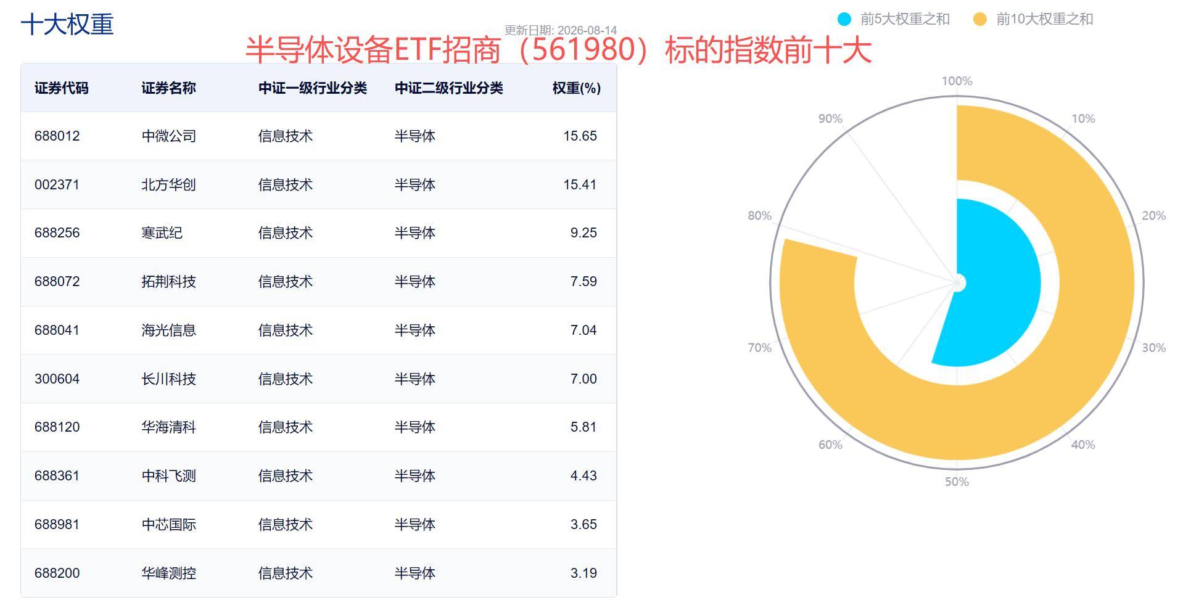The height and width of the screenshot is (608, 1183).
Task: Click the name 中微公司
Action: coord(168,136)
